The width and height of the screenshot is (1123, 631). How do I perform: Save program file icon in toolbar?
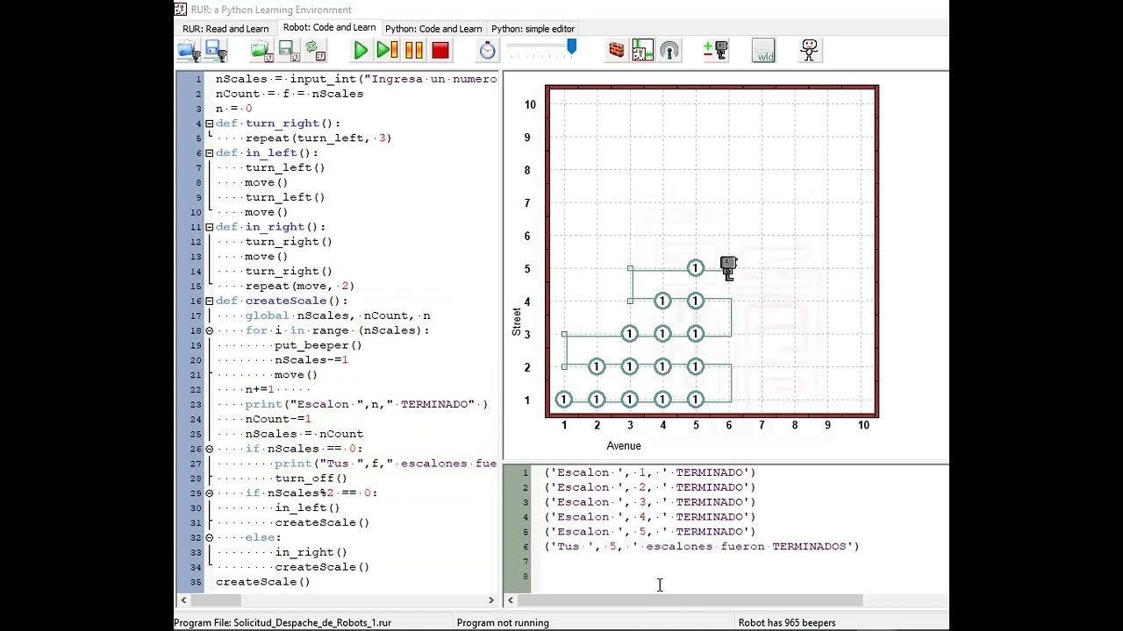pos(216,51)
